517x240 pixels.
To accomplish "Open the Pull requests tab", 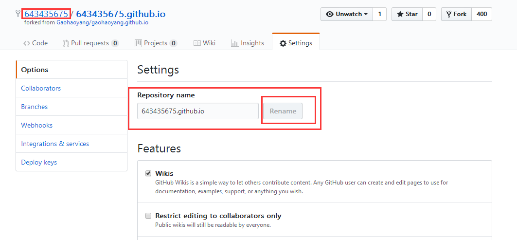I will (90, 43).
